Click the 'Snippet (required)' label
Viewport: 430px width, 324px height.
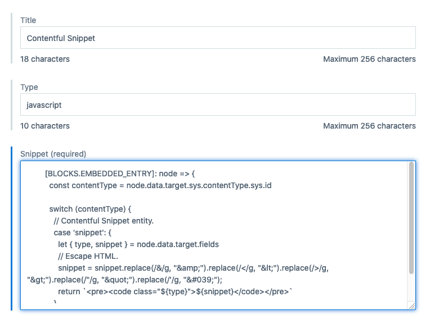(53, 154)
